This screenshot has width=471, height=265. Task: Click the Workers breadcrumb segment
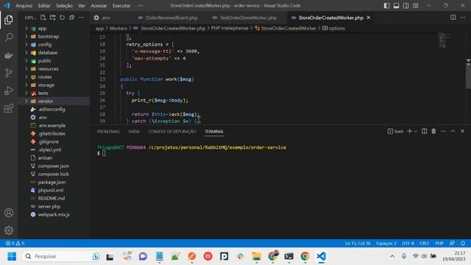point(118,28)
